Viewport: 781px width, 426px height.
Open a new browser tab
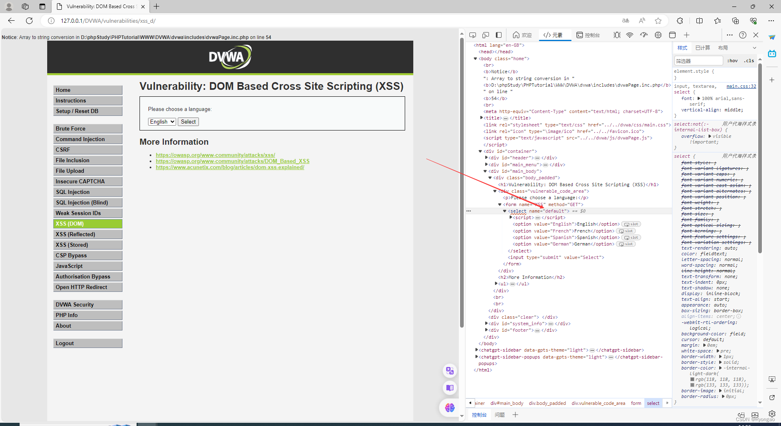pyautogui.click(x=156, y=7)
